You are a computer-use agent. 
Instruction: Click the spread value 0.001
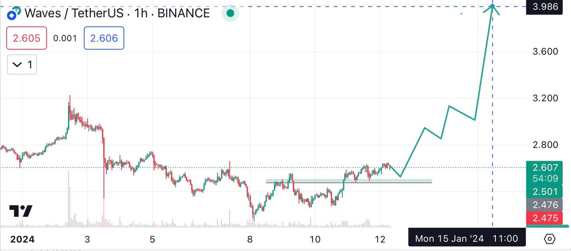click(x=65, y=39)
